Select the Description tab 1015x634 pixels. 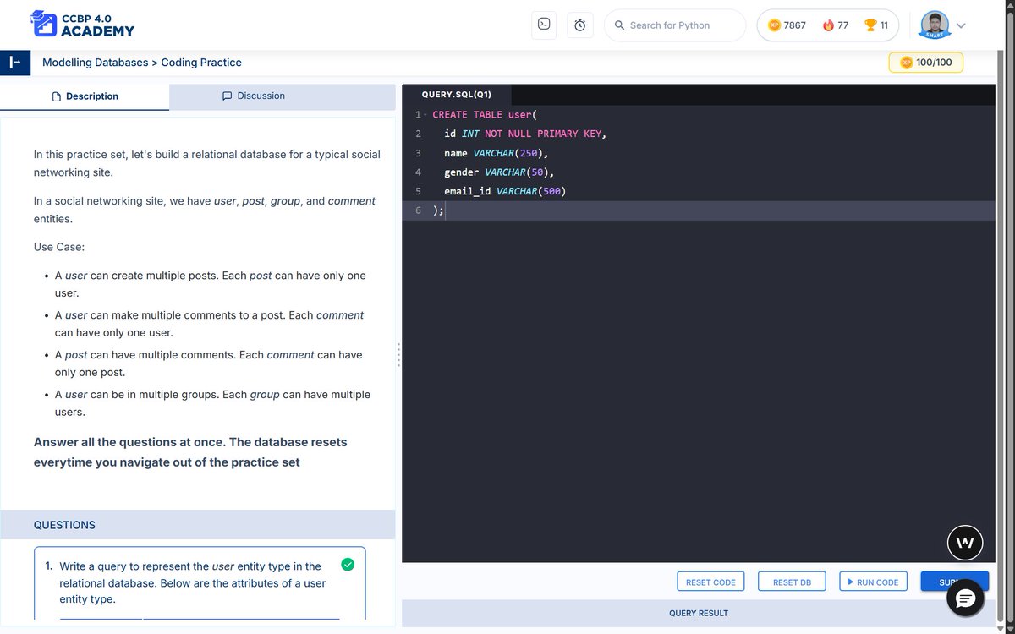pos(85,96)
